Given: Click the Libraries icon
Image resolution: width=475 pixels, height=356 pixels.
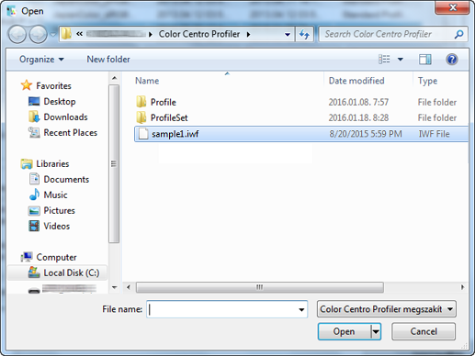Looking at the screenshot, I should point(27,164).
